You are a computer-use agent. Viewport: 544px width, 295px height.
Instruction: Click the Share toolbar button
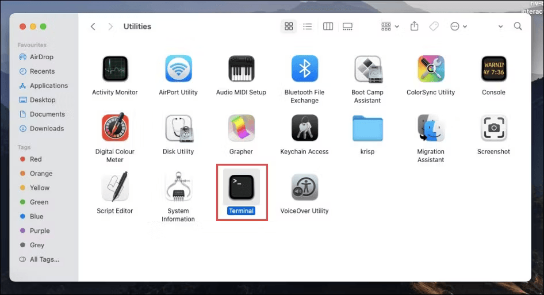[x=414, y=26]
